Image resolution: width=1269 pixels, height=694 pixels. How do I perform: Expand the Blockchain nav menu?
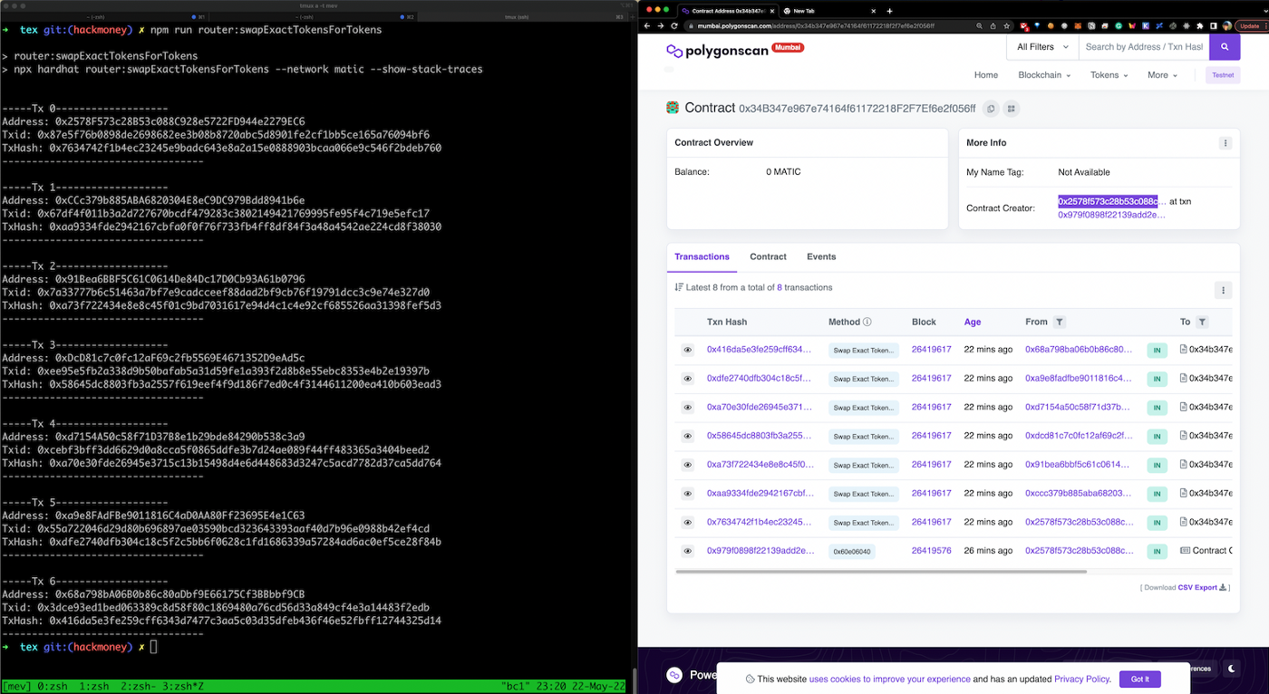[x=1044, y=75]
